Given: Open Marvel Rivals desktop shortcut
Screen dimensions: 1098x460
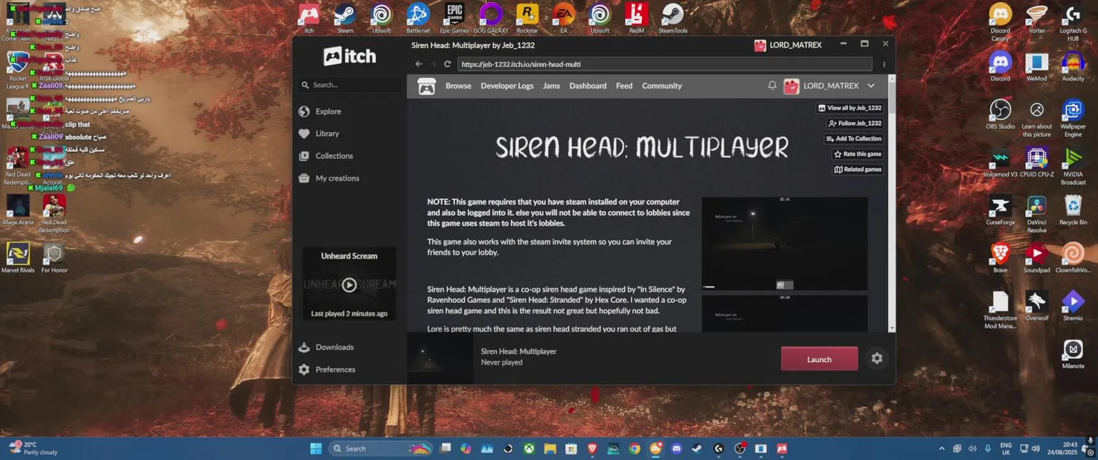Looking at the screenshot, I should click(18, 258).
